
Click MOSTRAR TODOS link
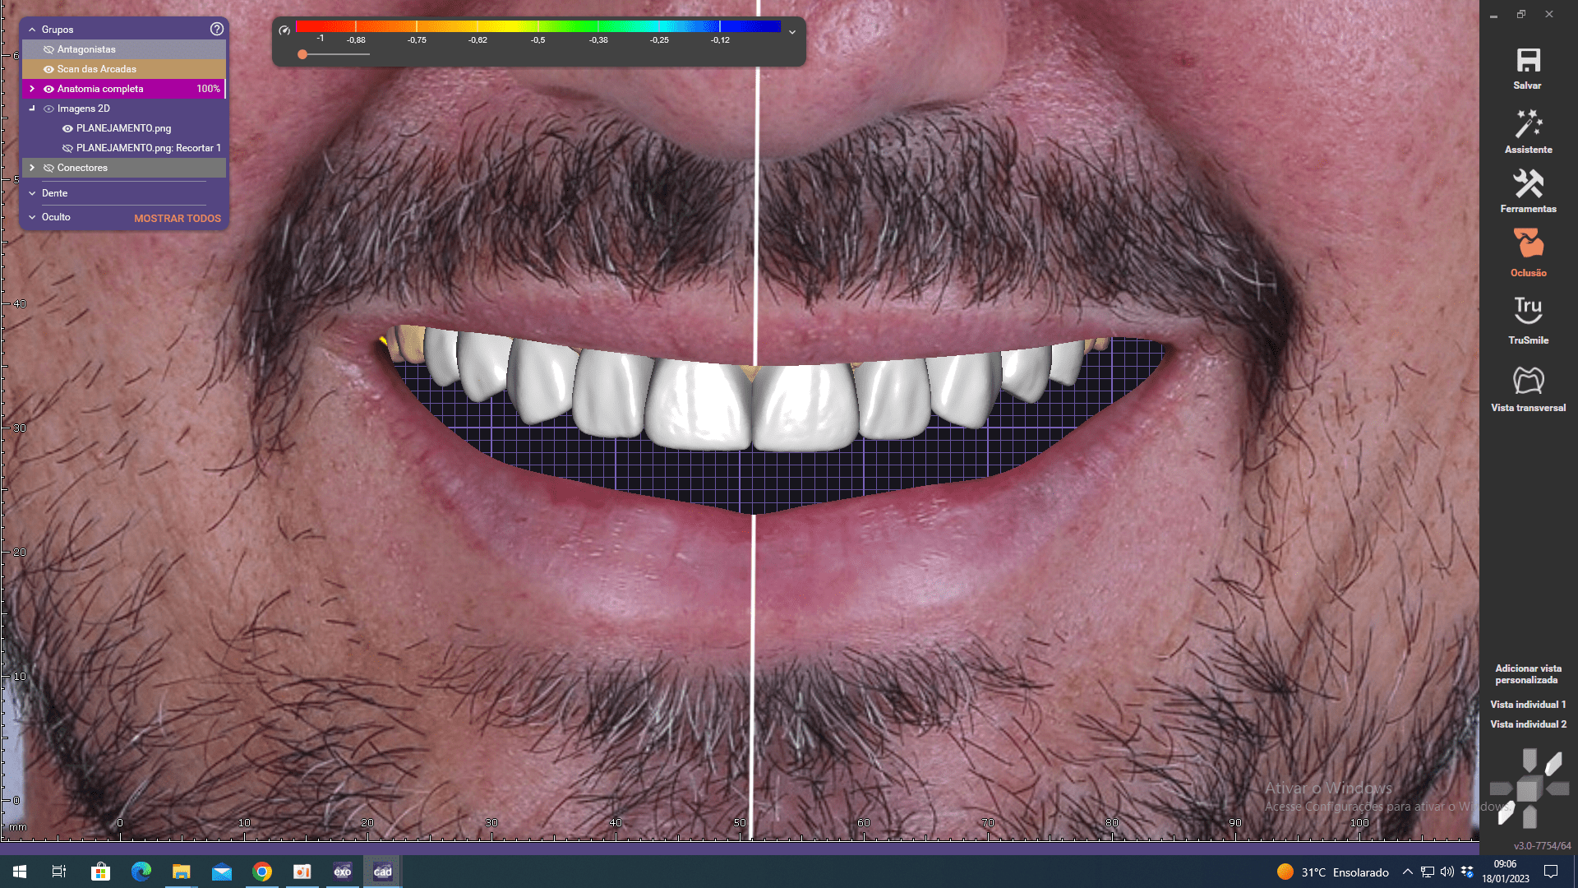point(178,219)
